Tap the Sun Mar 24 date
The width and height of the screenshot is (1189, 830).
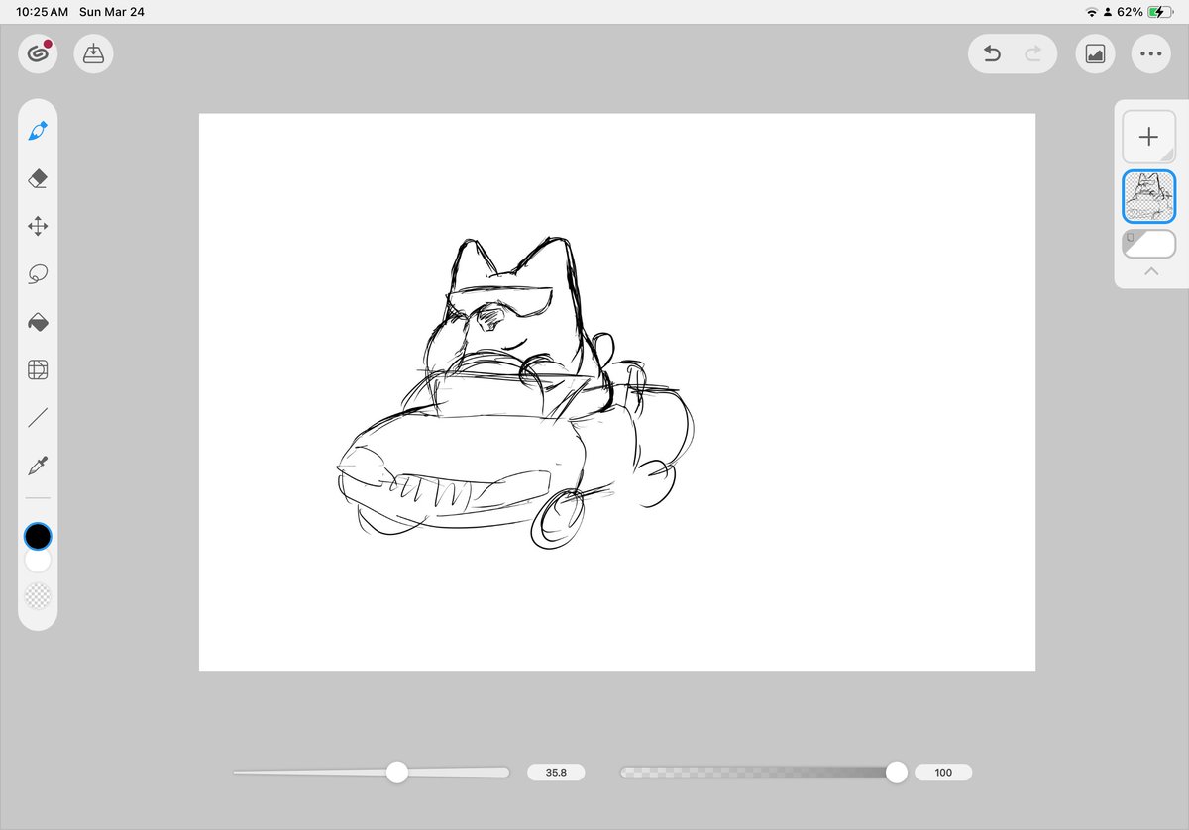click(112, 12)
